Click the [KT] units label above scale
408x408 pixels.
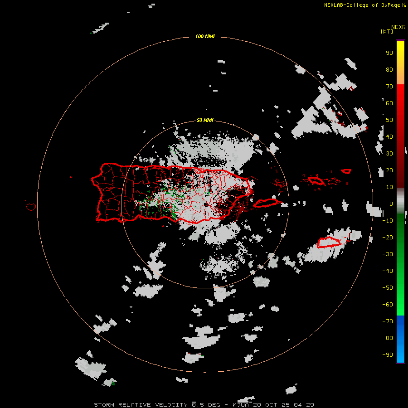pyautogui.click(x=387, y=31)
